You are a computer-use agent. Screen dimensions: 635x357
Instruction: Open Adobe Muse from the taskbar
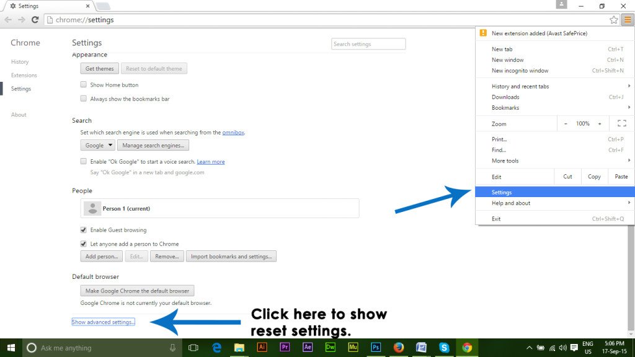(x=353, y=347)
